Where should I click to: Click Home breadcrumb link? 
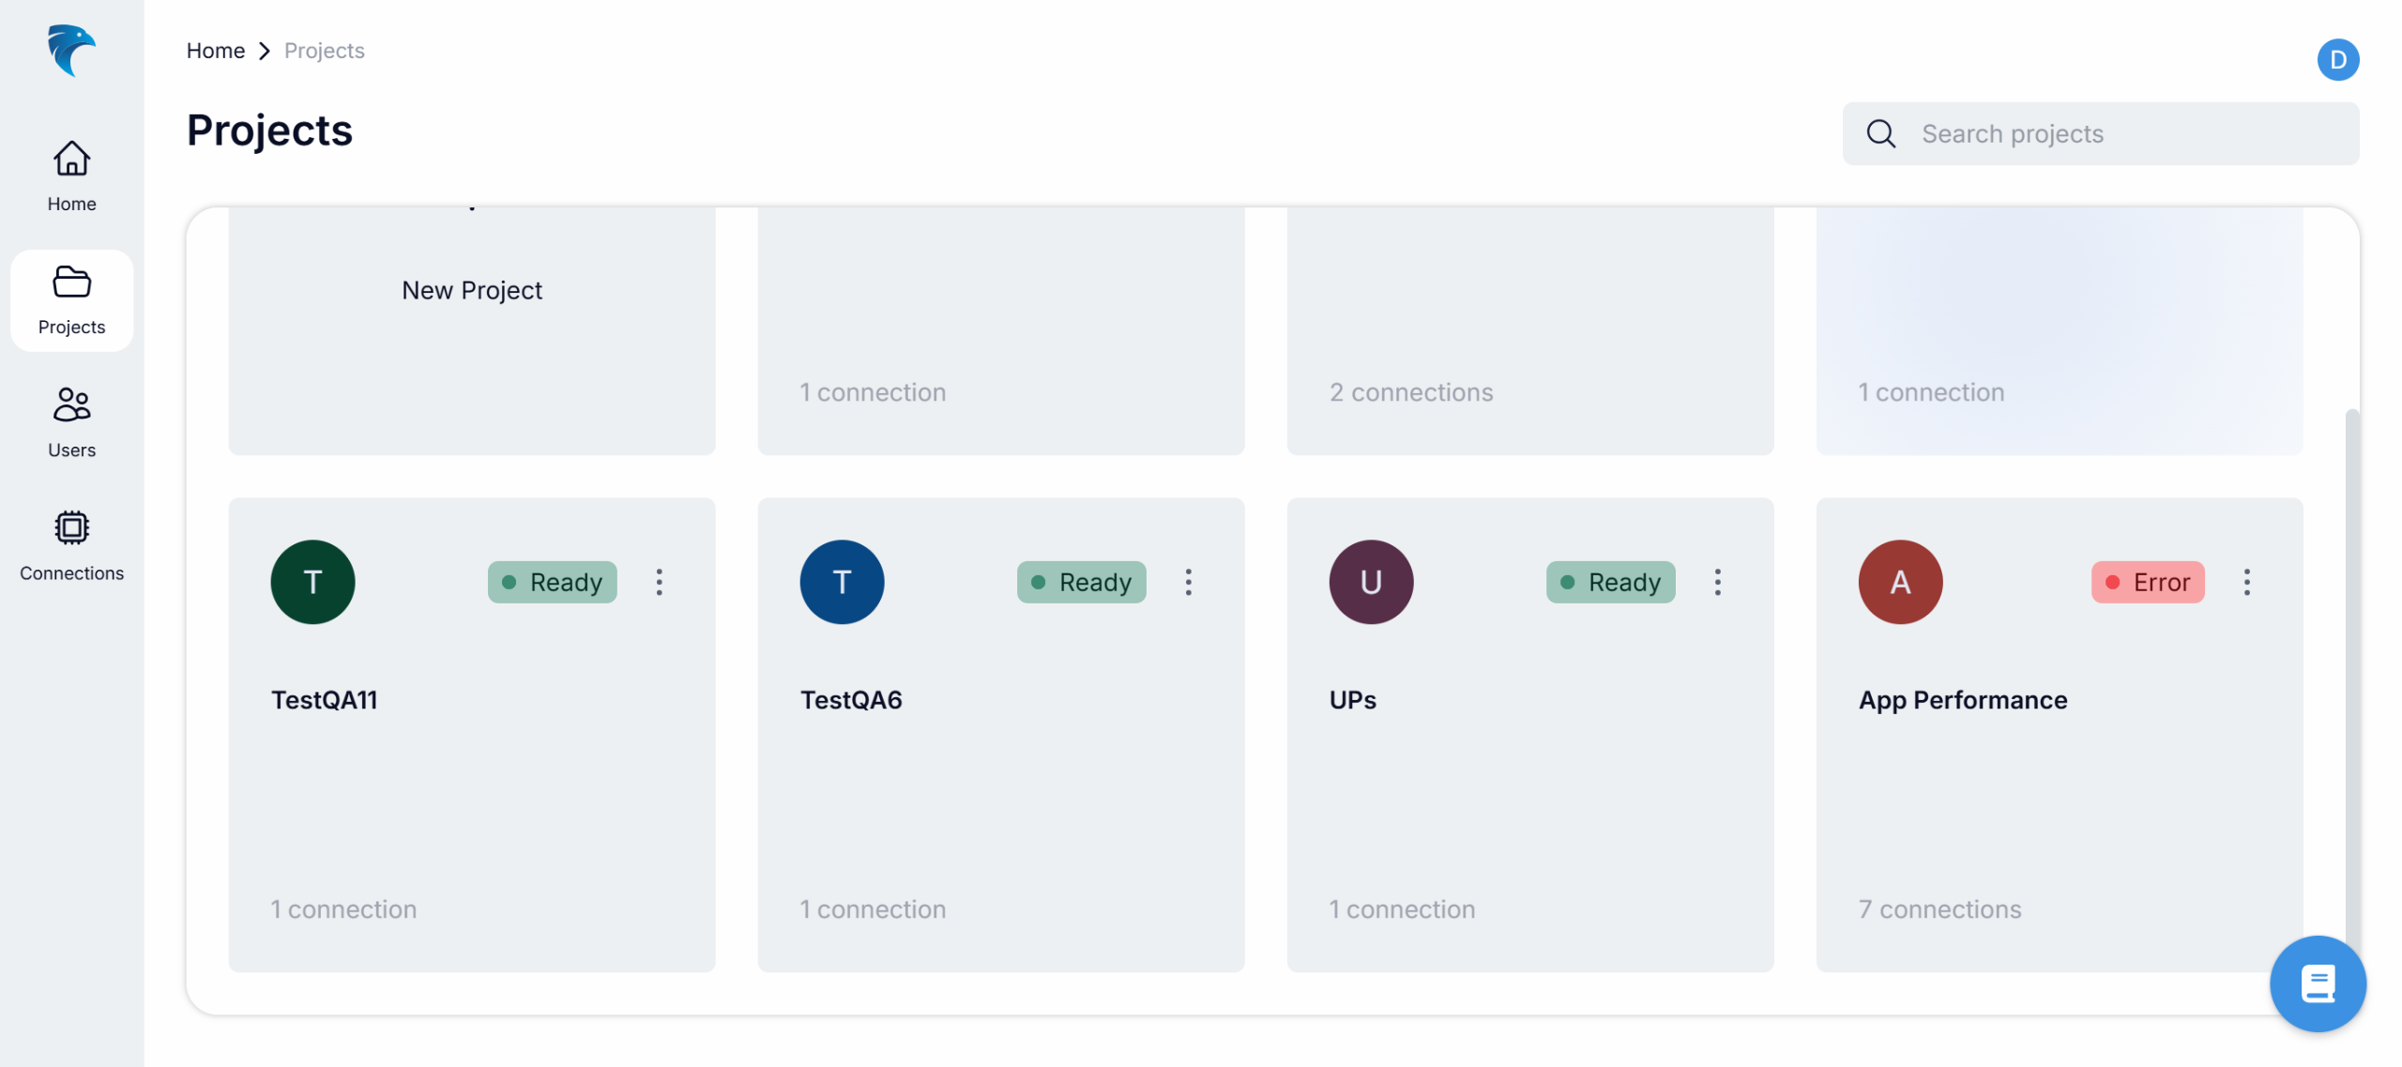click(216, 51)
